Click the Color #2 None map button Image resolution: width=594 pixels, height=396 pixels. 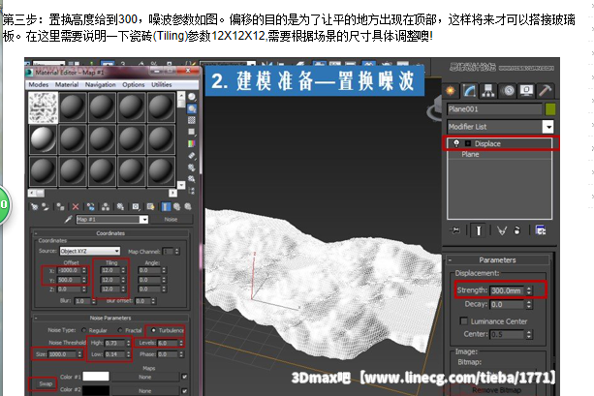[x=144, y=391]
